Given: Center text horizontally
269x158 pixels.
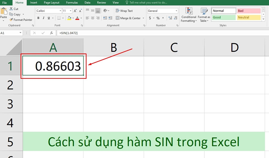Looking at the screenshot, I should click(93, 18).
